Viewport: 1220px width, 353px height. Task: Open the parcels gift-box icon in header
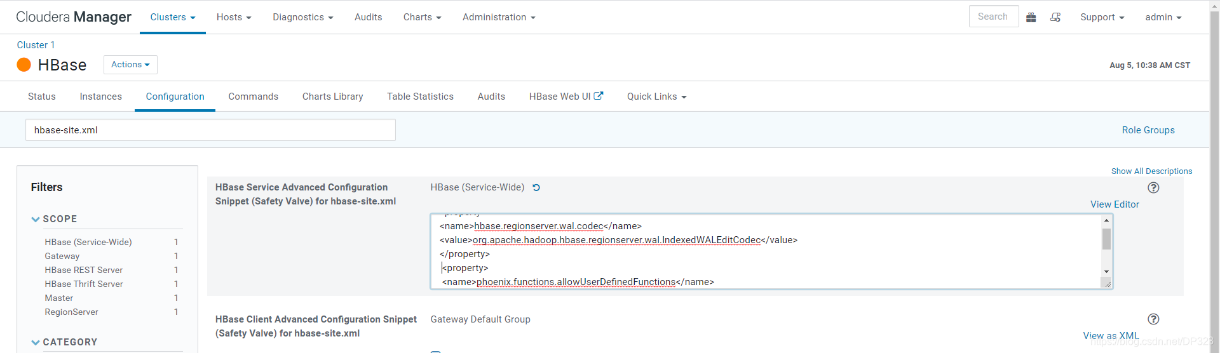[x=1031, y=17]
